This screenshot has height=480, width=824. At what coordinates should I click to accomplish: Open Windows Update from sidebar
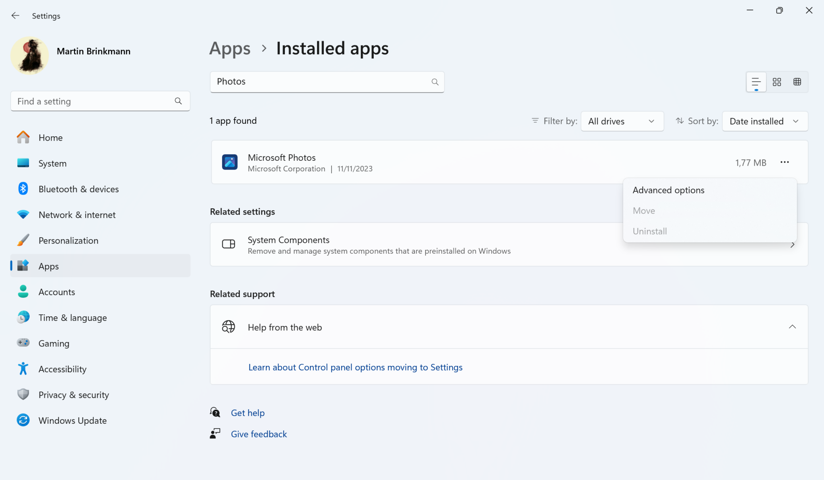(x=72, y=421)
